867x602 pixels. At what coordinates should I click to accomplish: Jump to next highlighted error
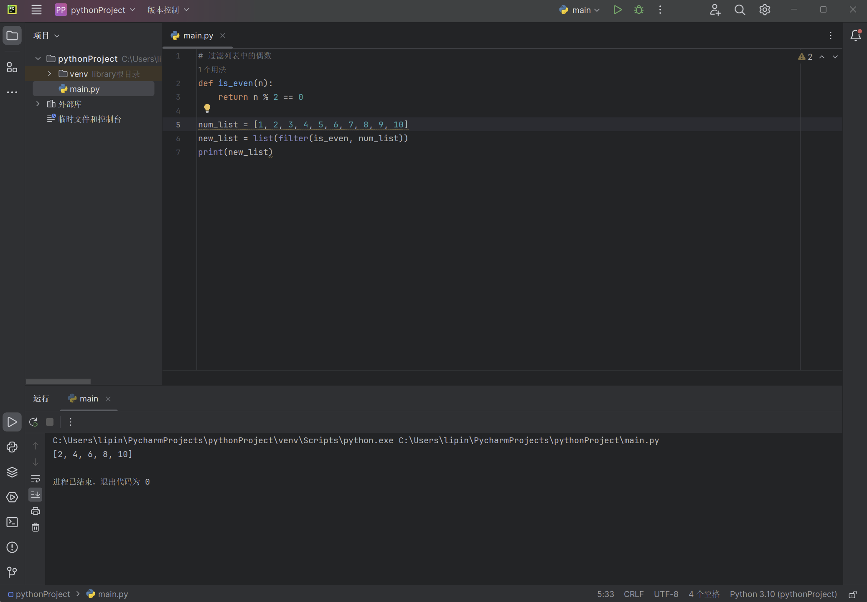(x=835, y=57)
